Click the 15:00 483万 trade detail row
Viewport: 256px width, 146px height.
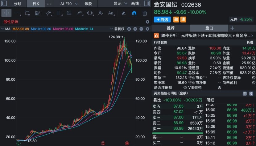[x=230, y=110]
